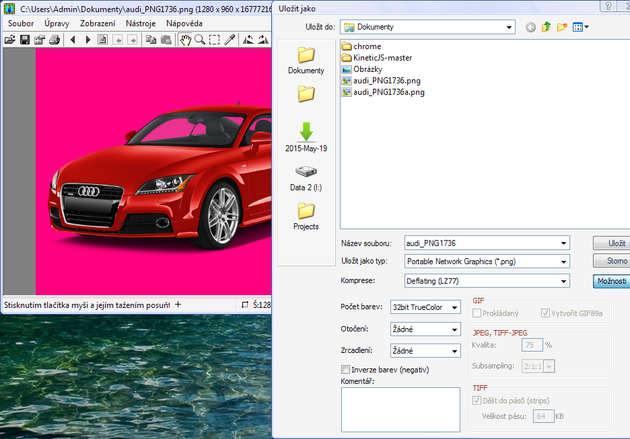Open 2015-May-19 in the places bar

306,137
